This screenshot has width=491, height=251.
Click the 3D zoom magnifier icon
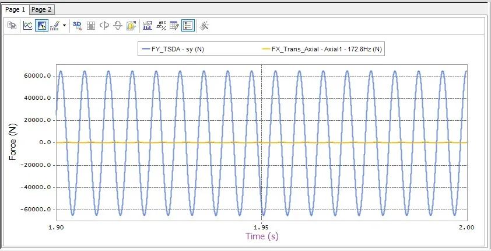pos(77,25)
